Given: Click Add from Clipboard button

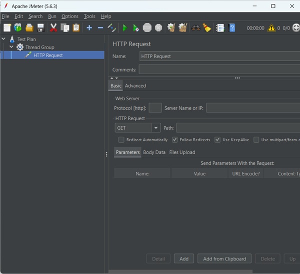Looking at the screenshot, I should (x=224, y=259).
